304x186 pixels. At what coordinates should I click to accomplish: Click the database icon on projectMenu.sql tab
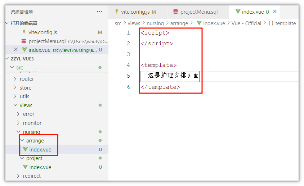(175, 12)
